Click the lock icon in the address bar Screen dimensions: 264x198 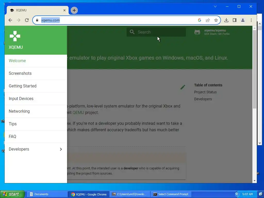point(37,20)
